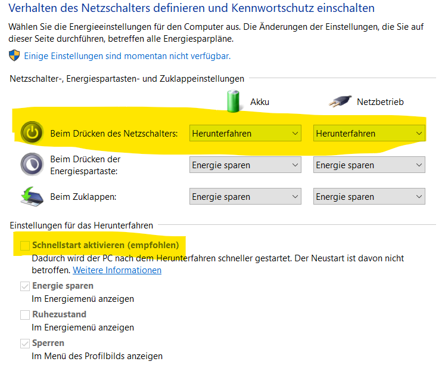
Task: Click Im Menü des Profilbilds anzeigen text
Action: pos(97,356)
